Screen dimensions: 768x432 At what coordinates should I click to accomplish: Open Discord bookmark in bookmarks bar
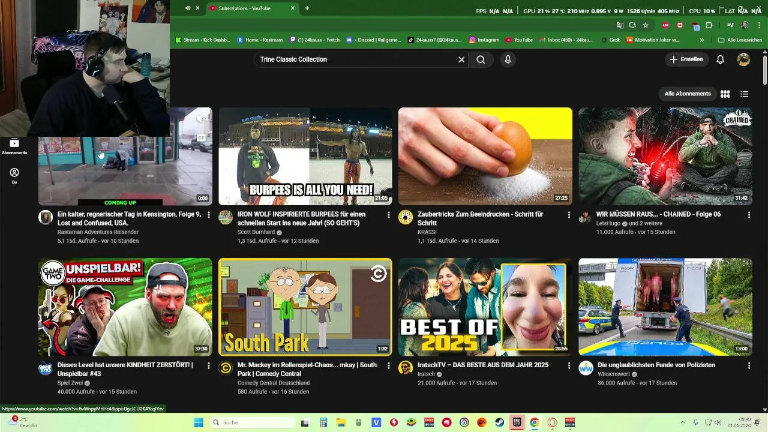click(x=373, y=40)
